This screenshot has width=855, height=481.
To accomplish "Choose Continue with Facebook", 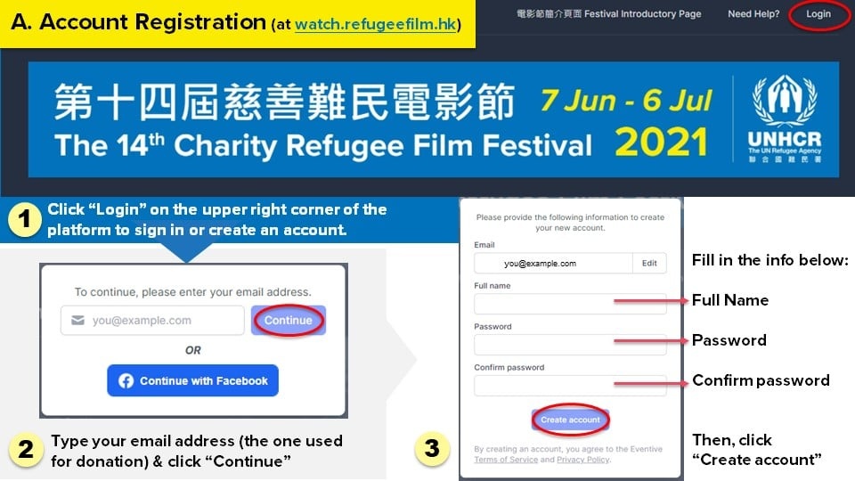I will click(x=193, y=380).
